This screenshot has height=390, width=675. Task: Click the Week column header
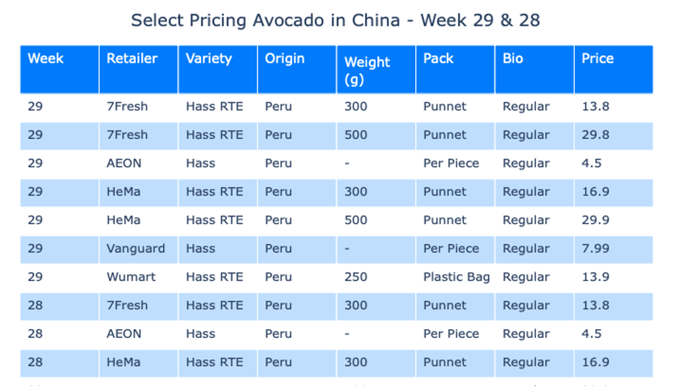point(60,70)
